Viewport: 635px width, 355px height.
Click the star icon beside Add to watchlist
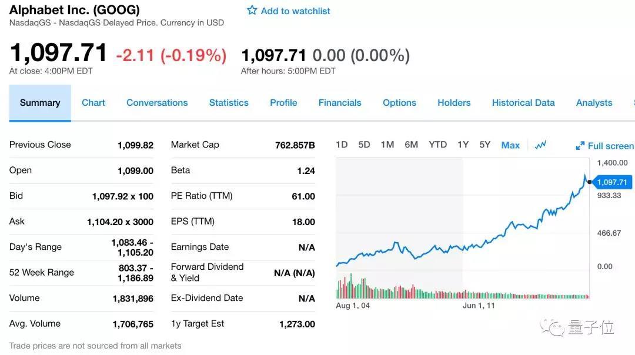[x=252, y=11]
